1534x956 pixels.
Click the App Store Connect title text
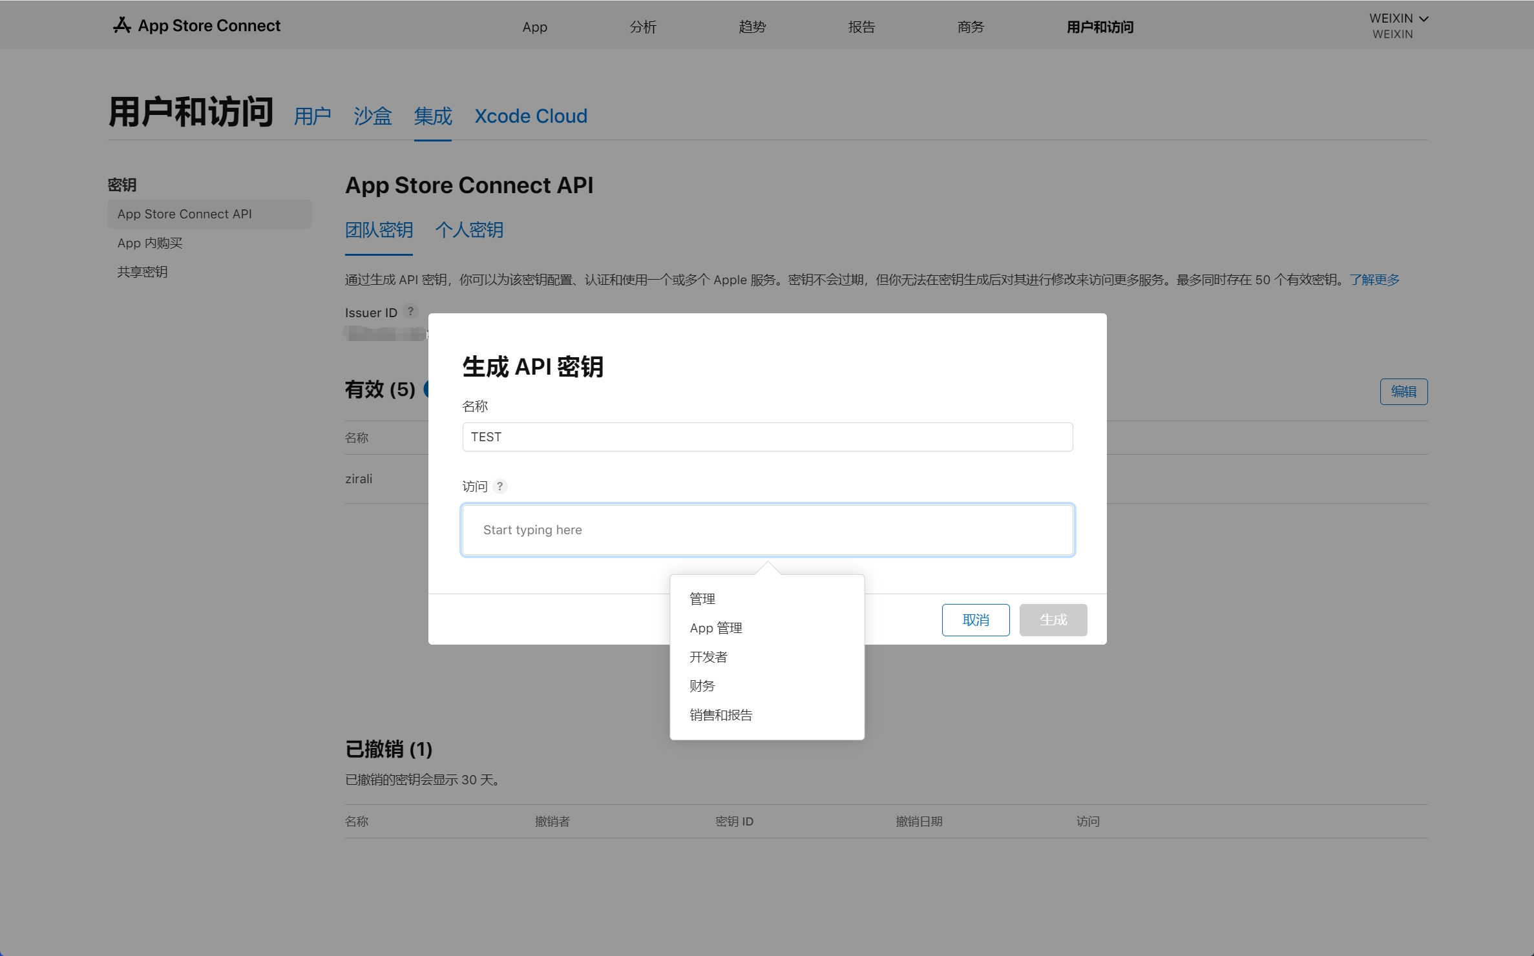click(x=209, y=26)
